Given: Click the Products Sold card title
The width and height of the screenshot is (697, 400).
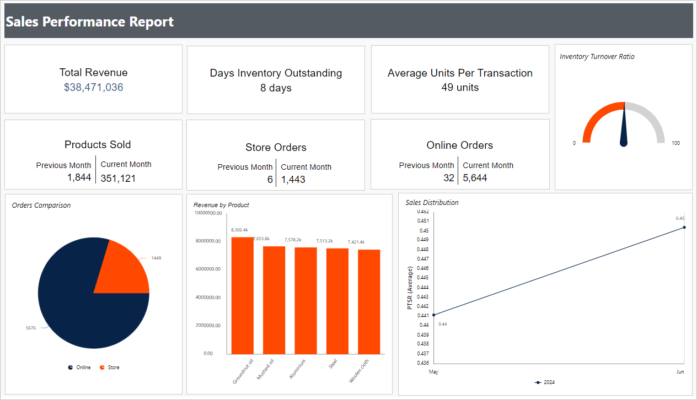Looking at the screenshot, I should click(x=98, y=145).
